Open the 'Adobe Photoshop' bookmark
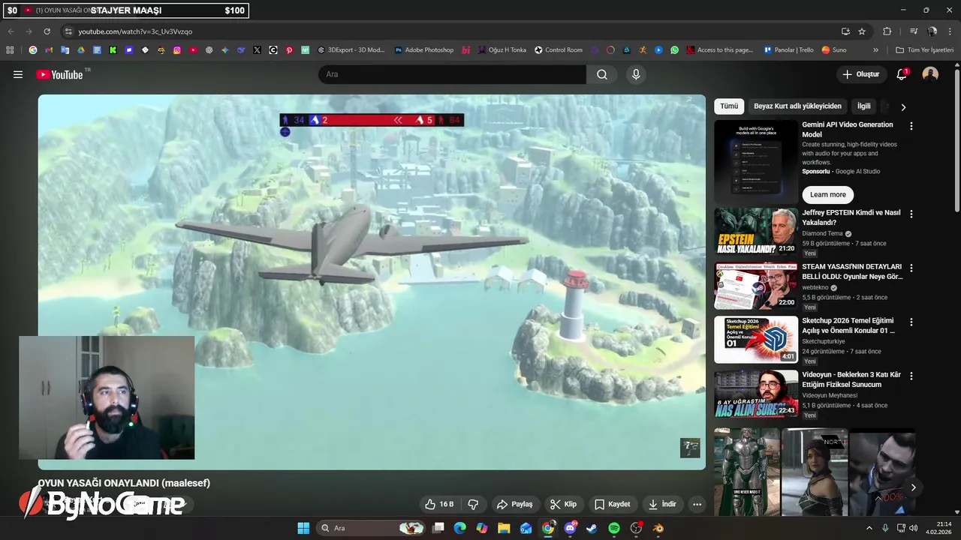 pyautogui.click(x=424, y=50)
